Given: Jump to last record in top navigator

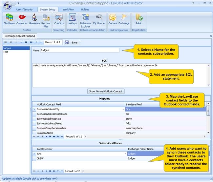Looking at the screenshot, I should (x=31, y=42).
